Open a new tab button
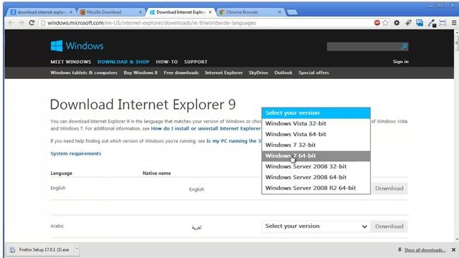This screenshot has height=258, width=459. point(292,12)
